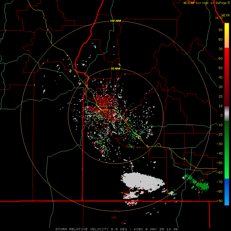The height and width of the screenshot is (231, 231).
Task: Click the -50 value on velocity scale
Action: (x=219, y=163)
